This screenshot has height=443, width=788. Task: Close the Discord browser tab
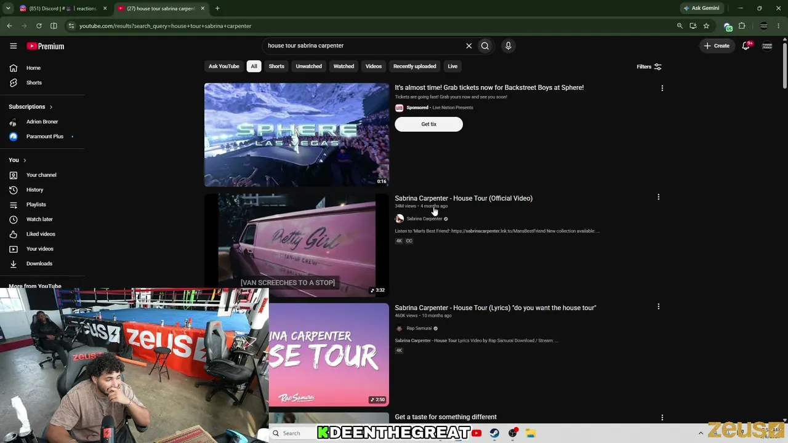(x=105, y=9)
